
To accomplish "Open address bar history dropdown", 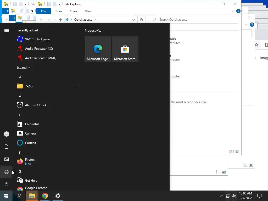I will click(x=134, y=20).
